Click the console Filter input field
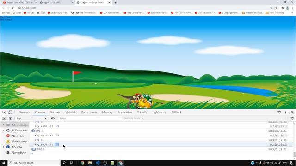Image resolution: width=296 pixels, height=166 pixels. [x=90, y=119]
